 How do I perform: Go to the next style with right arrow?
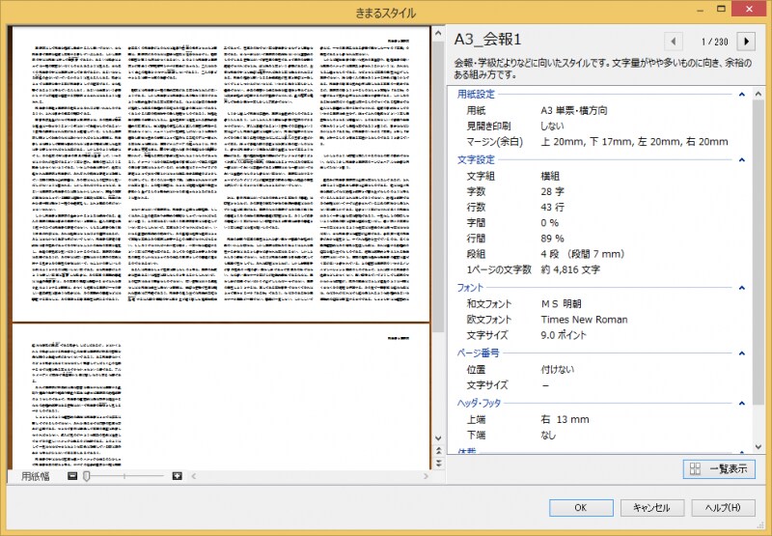(x=745, y=42)
